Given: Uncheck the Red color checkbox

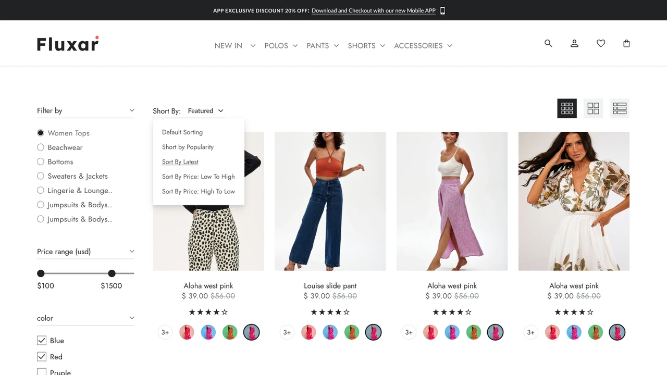Looking at the screenshot, I should [x=42, y=357].
